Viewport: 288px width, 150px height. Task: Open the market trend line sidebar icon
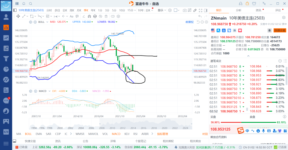point(6,38)
